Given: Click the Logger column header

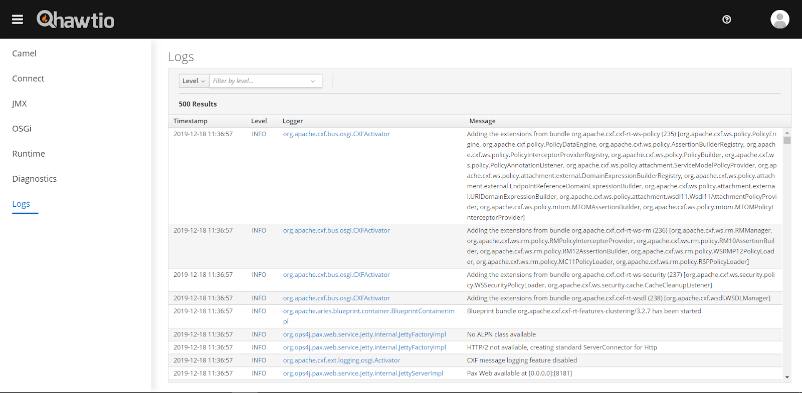Looking at the screenshot, I should click(x=293, y=121).
